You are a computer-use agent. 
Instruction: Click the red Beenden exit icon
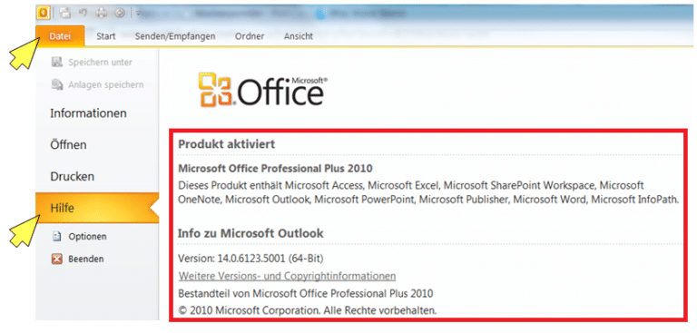click(57, 259)
